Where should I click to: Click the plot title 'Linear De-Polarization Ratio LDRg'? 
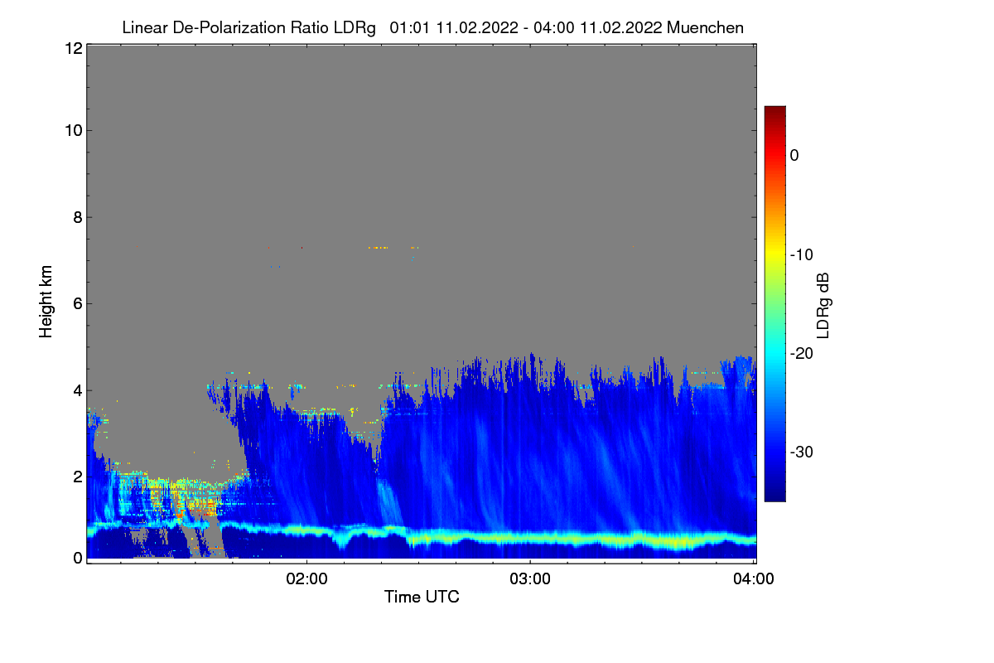pyautogui.click(x=248, y=28)
